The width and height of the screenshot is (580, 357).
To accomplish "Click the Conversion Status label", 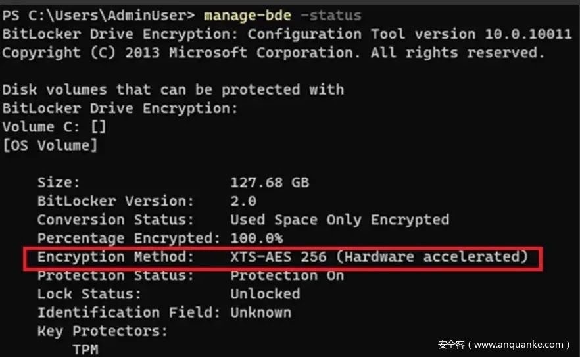I will pos(116,220).
